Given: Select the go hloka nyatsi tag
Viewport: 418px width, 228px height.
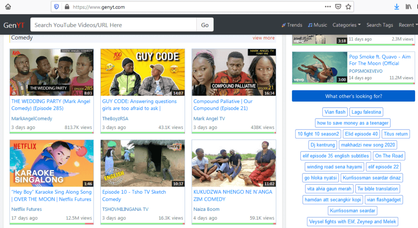Looking at the screenshot, I should pos(320,178).
